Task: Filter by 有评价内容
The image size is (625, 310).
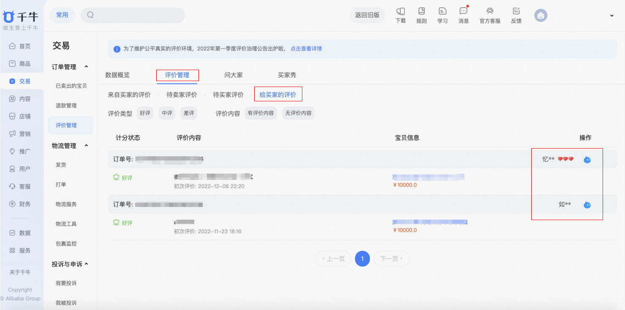Action: pos(261,113)
